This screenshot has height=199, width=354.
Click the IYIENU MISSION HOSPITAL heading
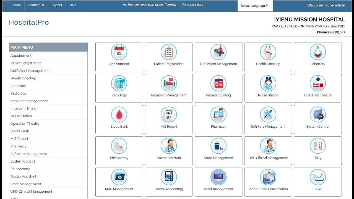point(309,20)
